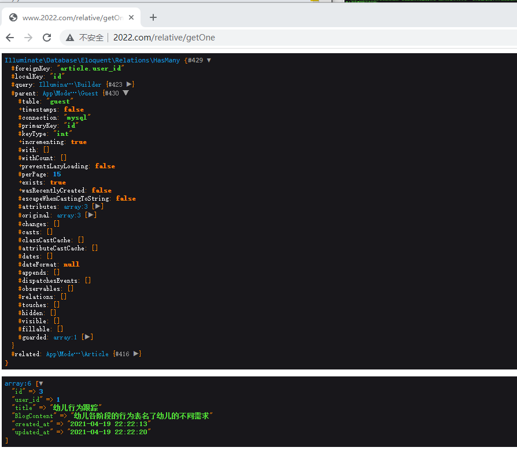This screenshot has width=517, height=451.
Task: Expand the #guarded array:1 node
Action: (87, 337)
